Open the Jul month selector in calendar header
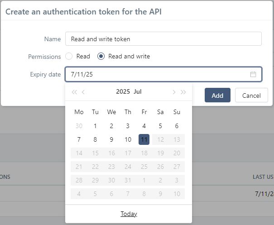 [x=138, y=91]
